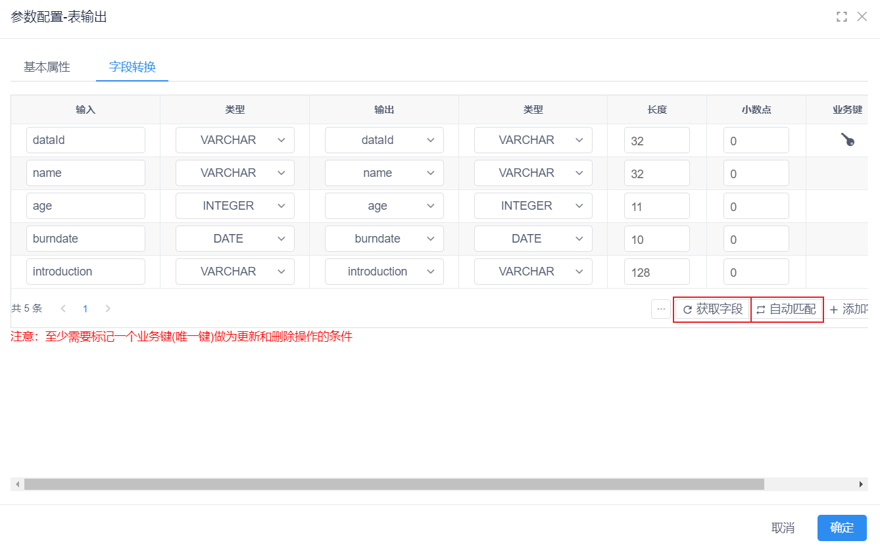Click the horizontal scrollbar thumb

click(394, 484)
